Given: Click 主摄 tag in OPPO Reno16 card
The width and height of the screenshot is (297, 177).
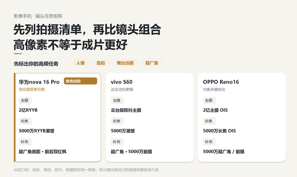Looking at the screenshot, I should (209, 100).
